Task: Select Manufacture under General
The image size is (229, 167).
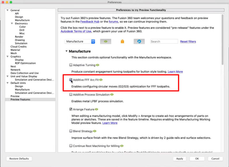Action: 22,20
